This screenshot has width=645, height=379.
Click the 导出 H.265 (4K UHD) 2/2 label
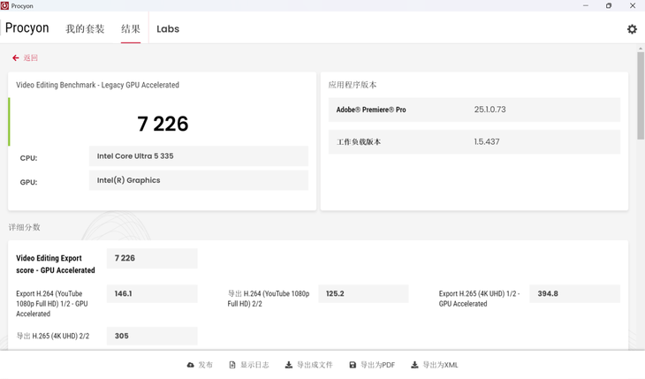click(x=53, y=337)
